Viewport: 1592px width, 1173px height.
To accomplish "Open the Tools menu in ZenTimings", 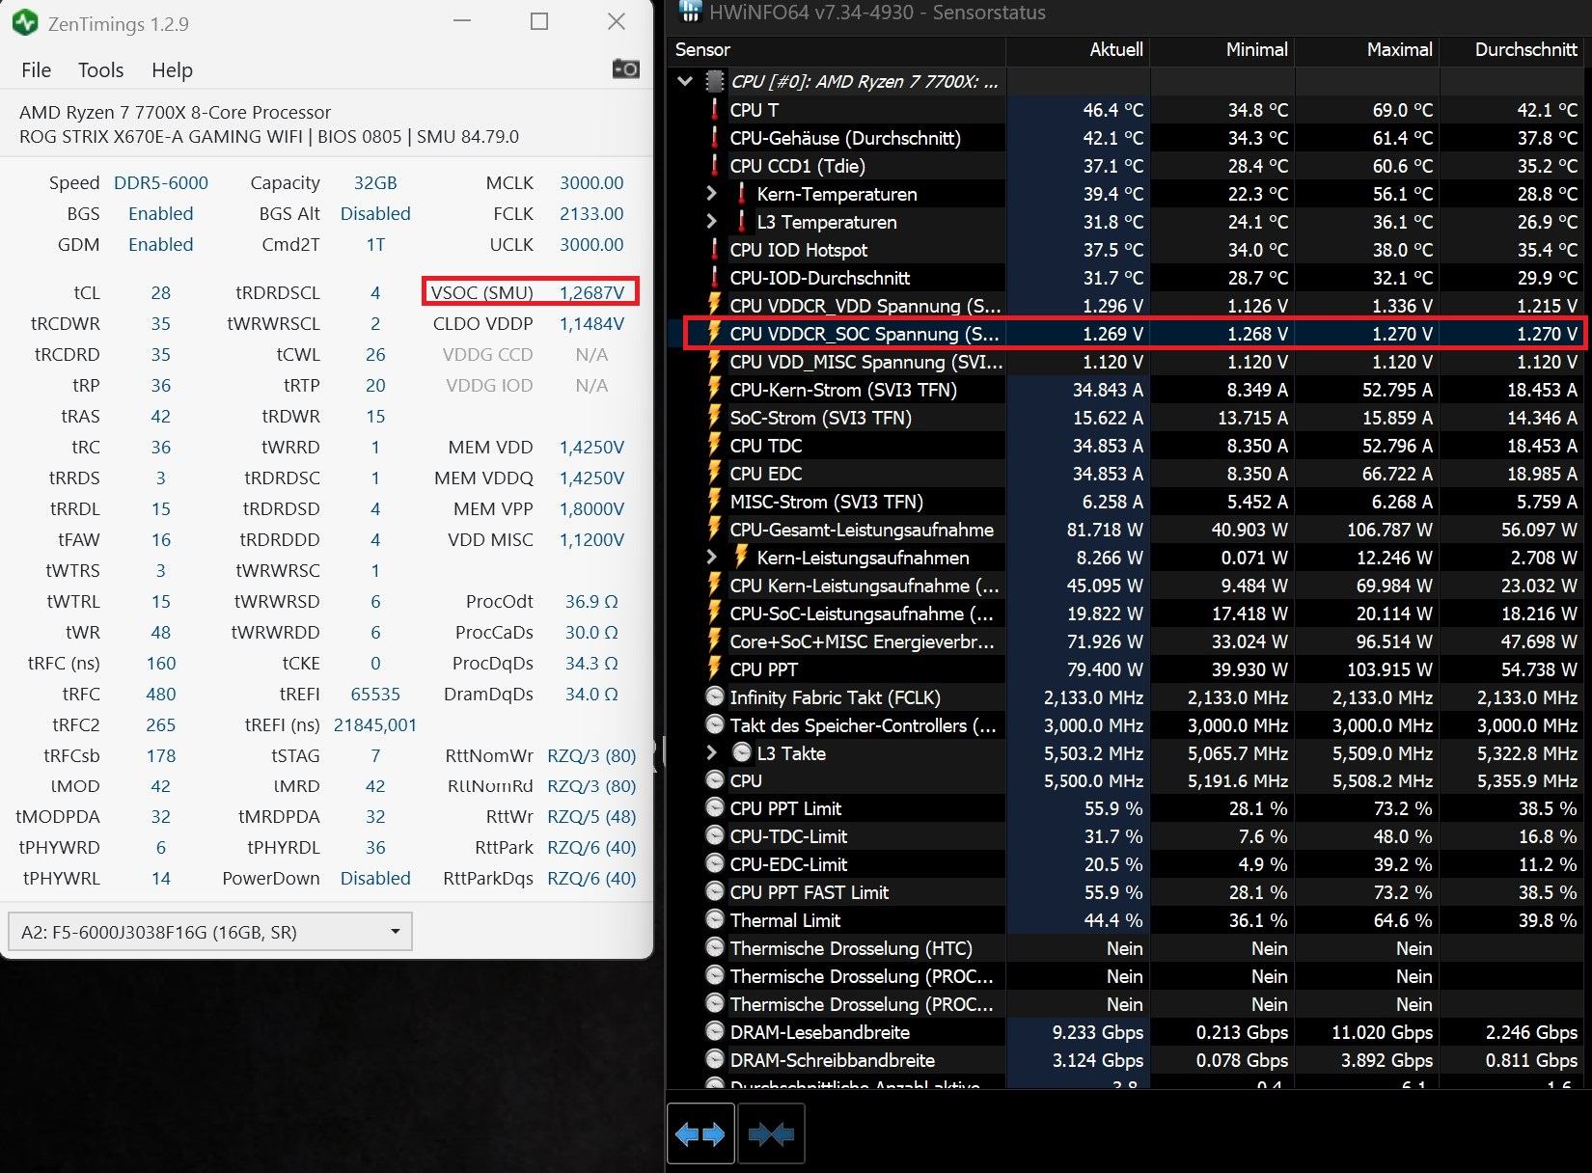I will tap(100, 70).
